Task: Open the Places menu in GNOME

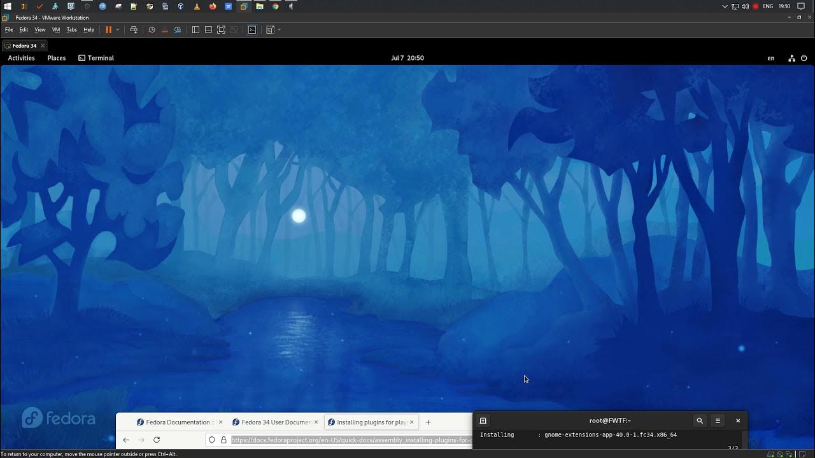Action: point(57,58)
